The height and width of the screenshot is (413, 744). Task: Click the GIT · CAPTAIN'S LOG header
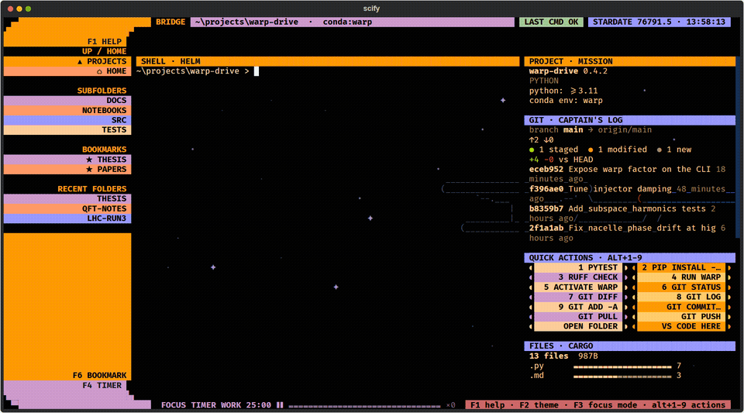click(x=629, y=120)
